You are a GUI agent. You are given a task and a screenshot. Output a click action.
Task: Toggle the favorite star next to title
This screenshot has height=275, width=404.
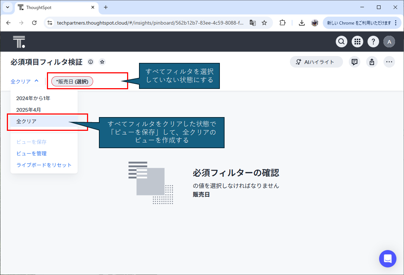(x=102, y=62)
